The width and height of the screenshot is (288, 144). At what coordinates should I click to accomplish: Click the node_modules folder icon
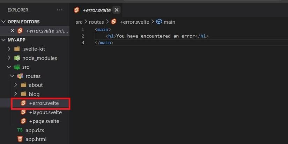[17, 58]
